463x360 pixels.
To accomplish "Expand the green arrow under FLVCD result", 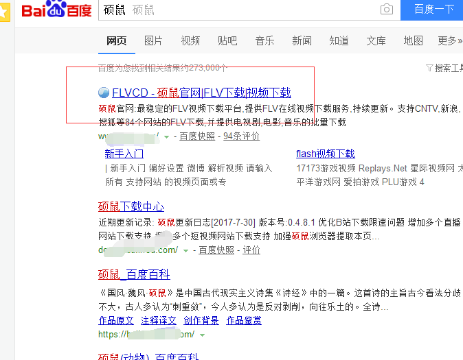I will pos(166,137).
